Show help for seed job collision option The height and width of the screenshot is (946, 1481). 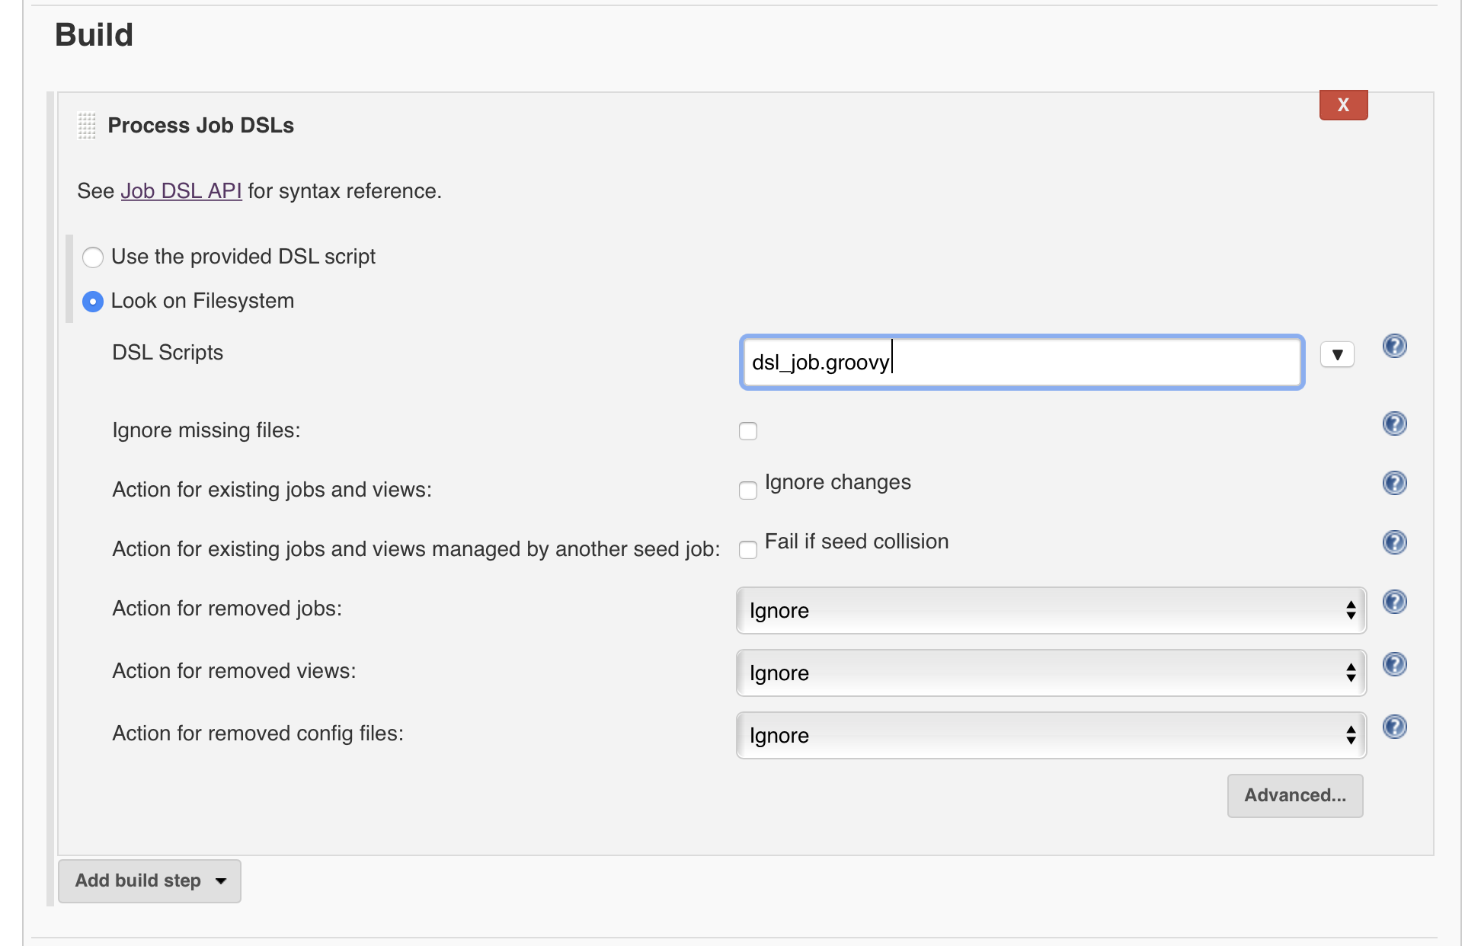point(1393,542)
